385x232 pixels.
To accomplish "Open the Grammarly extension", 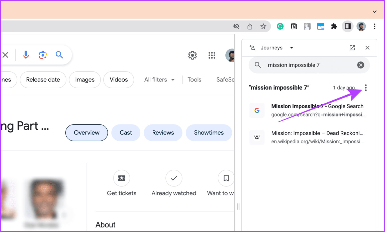I will click(x=280, y=26).
